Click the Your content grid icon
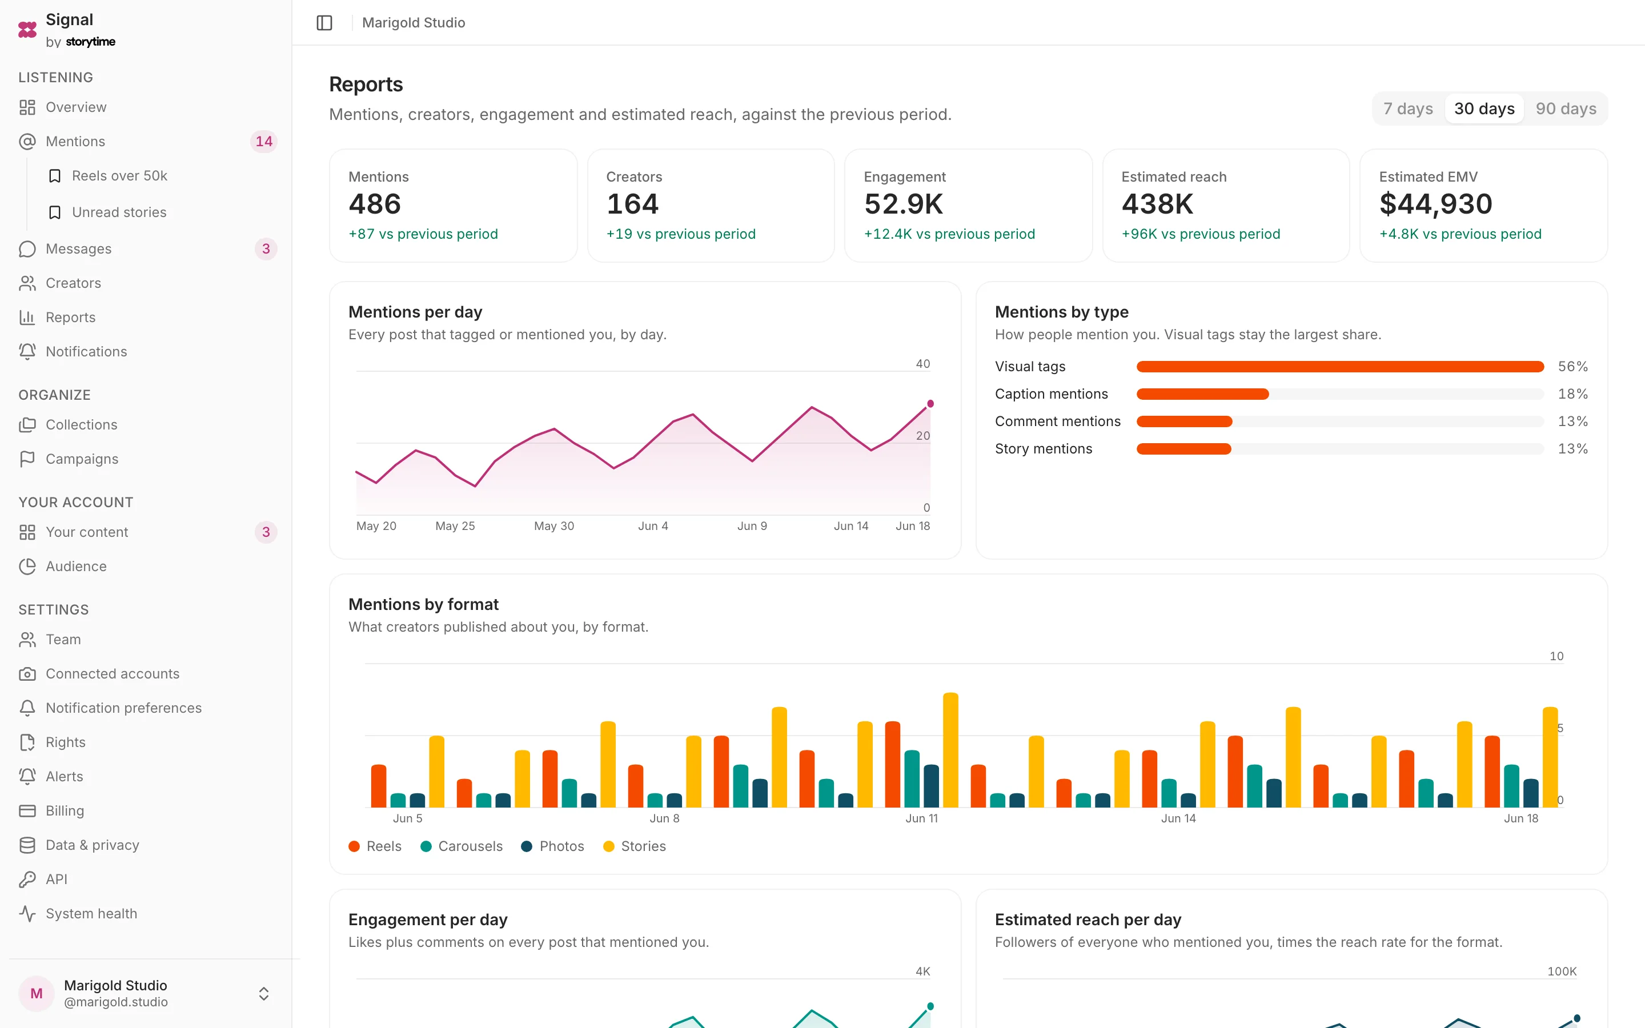Image resolution: width=1645 pixels, height=1028 pixels. pyautogui.click(x=27, y=532)
